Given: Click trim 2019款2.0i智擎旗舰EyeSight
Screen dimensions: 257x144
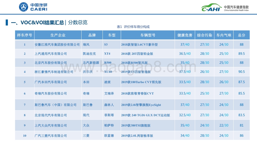Looking at the screenshot, I should pos(141,105).
